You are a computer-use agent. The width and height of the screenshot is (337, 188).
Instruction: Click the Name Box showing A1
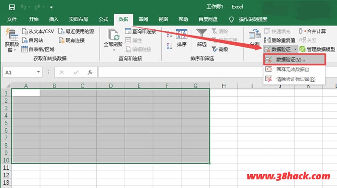pos(19,72)
